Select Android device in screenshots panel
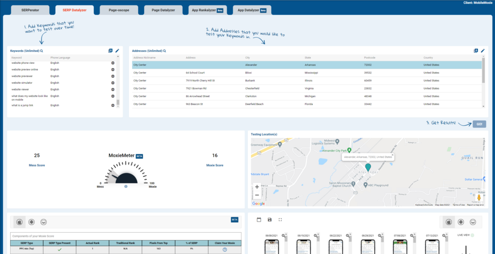The width and height of the screenshot is (495, 254). 461,222
